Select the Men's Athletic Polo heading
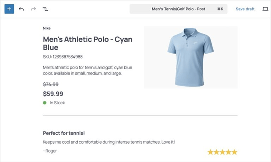The width and height of the screenshot is (271, 162). (87, 43)
